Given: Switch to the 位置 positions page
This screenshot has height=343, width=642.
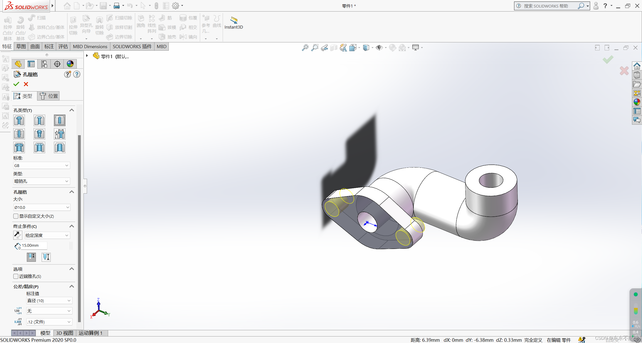Looking at the screenshot, I should pyautogui.click(x=48, y=96).
